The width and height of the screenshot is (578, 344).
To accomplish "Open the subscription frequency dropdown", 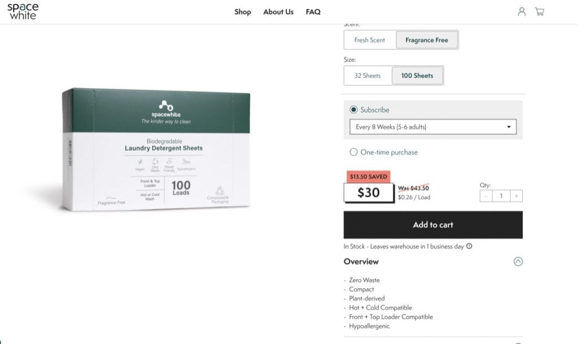I will (x=433, y=127).
